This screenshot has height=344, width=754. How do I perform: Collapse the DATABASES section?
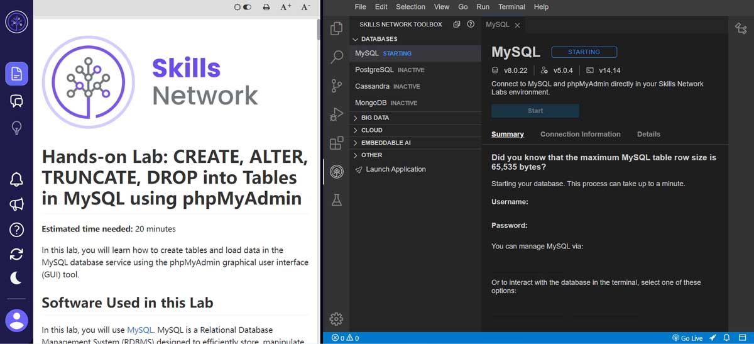416,39
